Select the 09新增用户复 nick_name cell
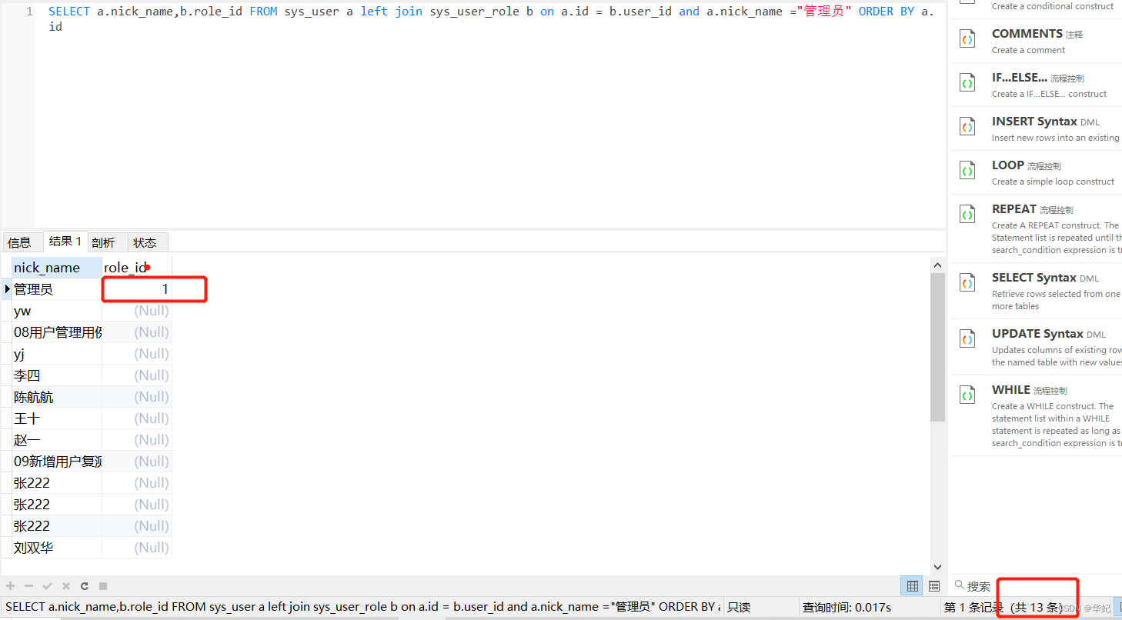1122x620 pixels. pyautogui.click(x=56, y=462)
